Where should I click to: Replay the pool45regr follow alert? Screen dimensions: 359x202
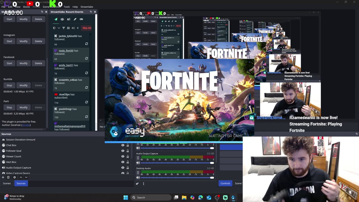86,117
